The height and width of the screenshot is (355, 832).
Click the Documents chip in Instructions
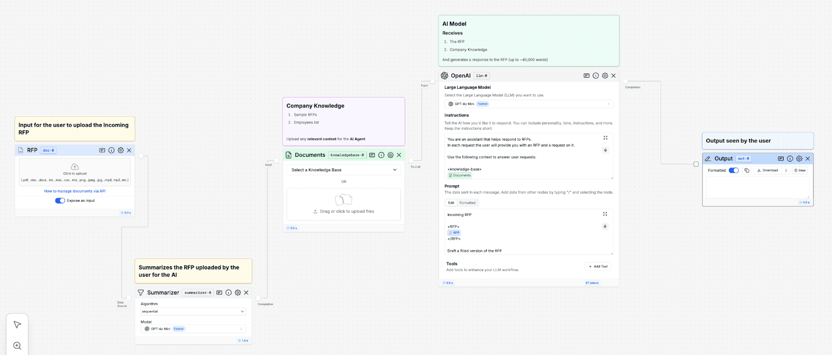click(460, 175)
